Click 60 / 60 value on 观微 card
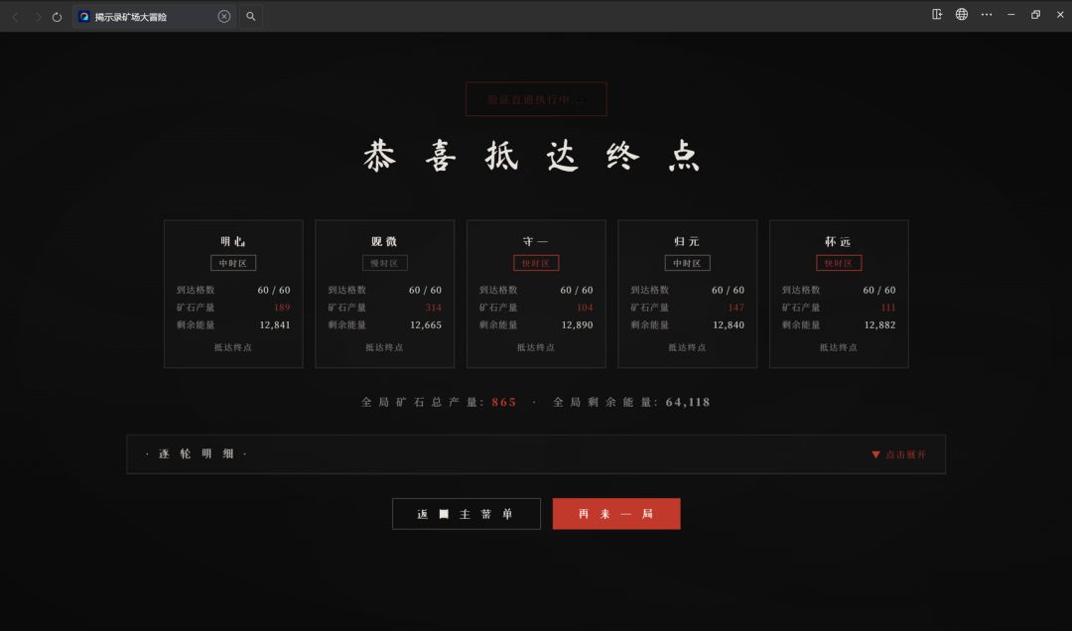 pos(425,290)
